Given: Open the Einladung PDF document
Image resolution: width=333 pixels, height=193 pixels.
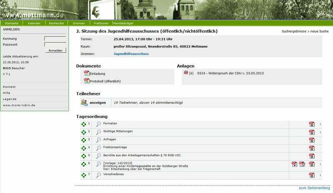Looking at the screenshot, I should pyautogui.click(x=87, y=73).
